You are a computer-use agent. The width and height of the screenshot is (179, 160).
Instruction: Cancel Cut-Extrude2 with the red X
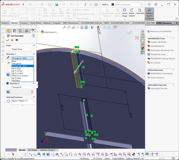12,40
